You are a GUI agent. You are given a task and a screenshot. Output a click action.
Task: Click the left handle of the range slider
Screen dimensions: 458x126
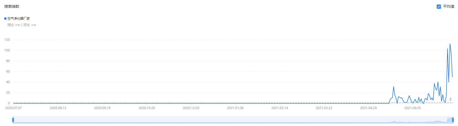tap(13, 120)
